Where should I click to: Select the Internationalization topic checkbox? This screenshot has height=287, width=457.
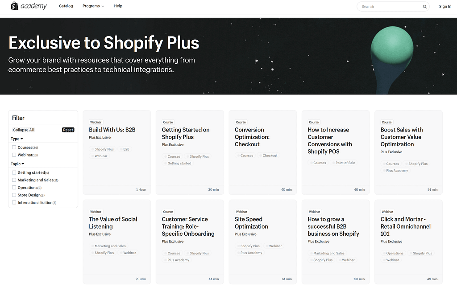(x=13, y=202)
